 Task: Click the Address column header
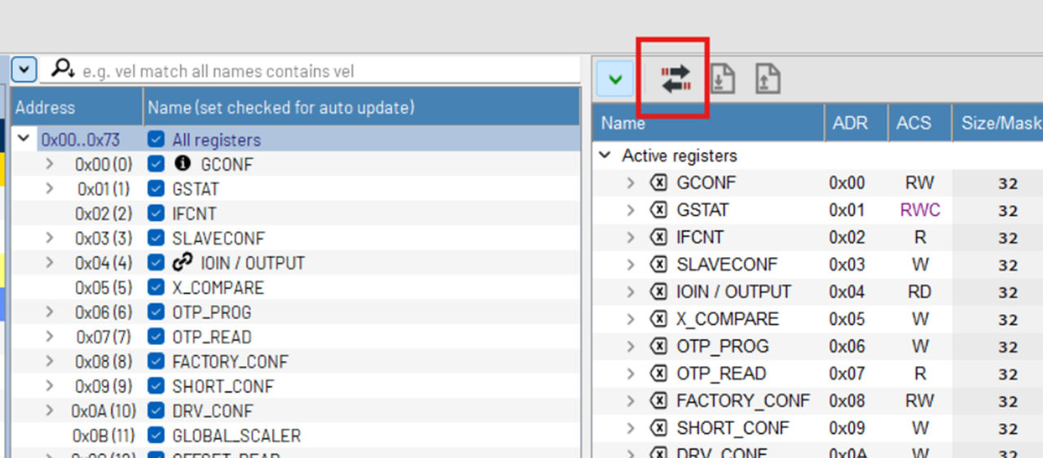(45, 107)
